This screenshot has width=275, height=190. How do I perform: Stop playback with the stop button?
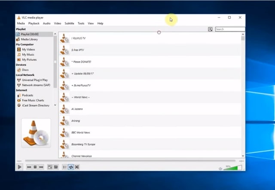35,167
